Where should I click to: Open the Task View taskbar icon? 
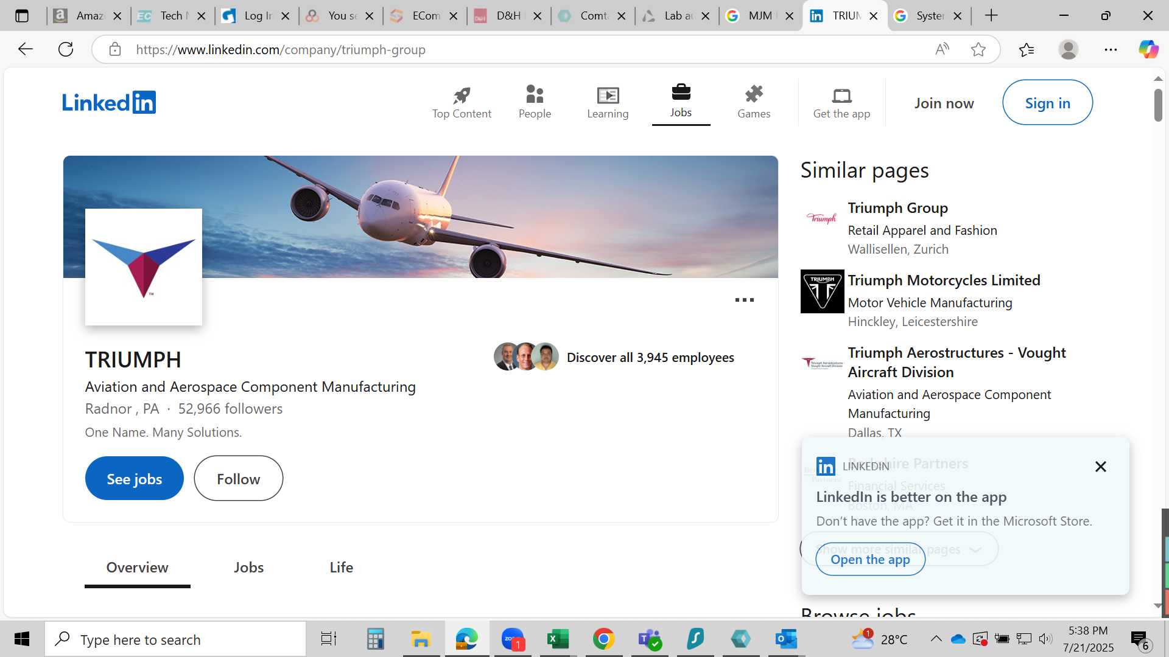coord(329,639)
